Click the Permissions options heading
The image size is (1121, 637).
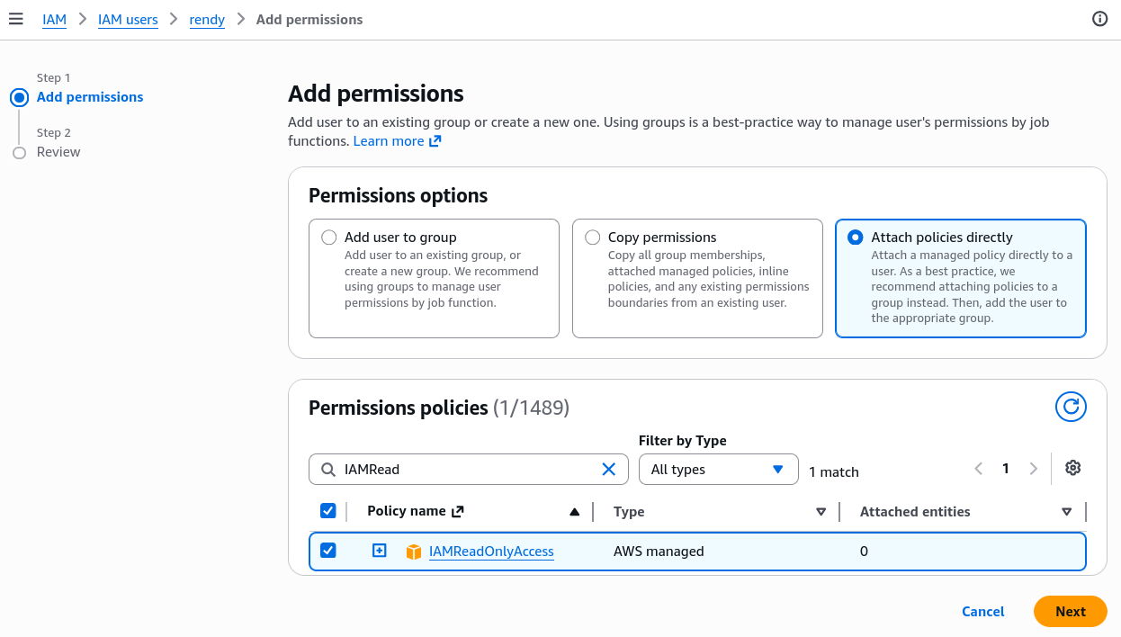coord(398,195)
